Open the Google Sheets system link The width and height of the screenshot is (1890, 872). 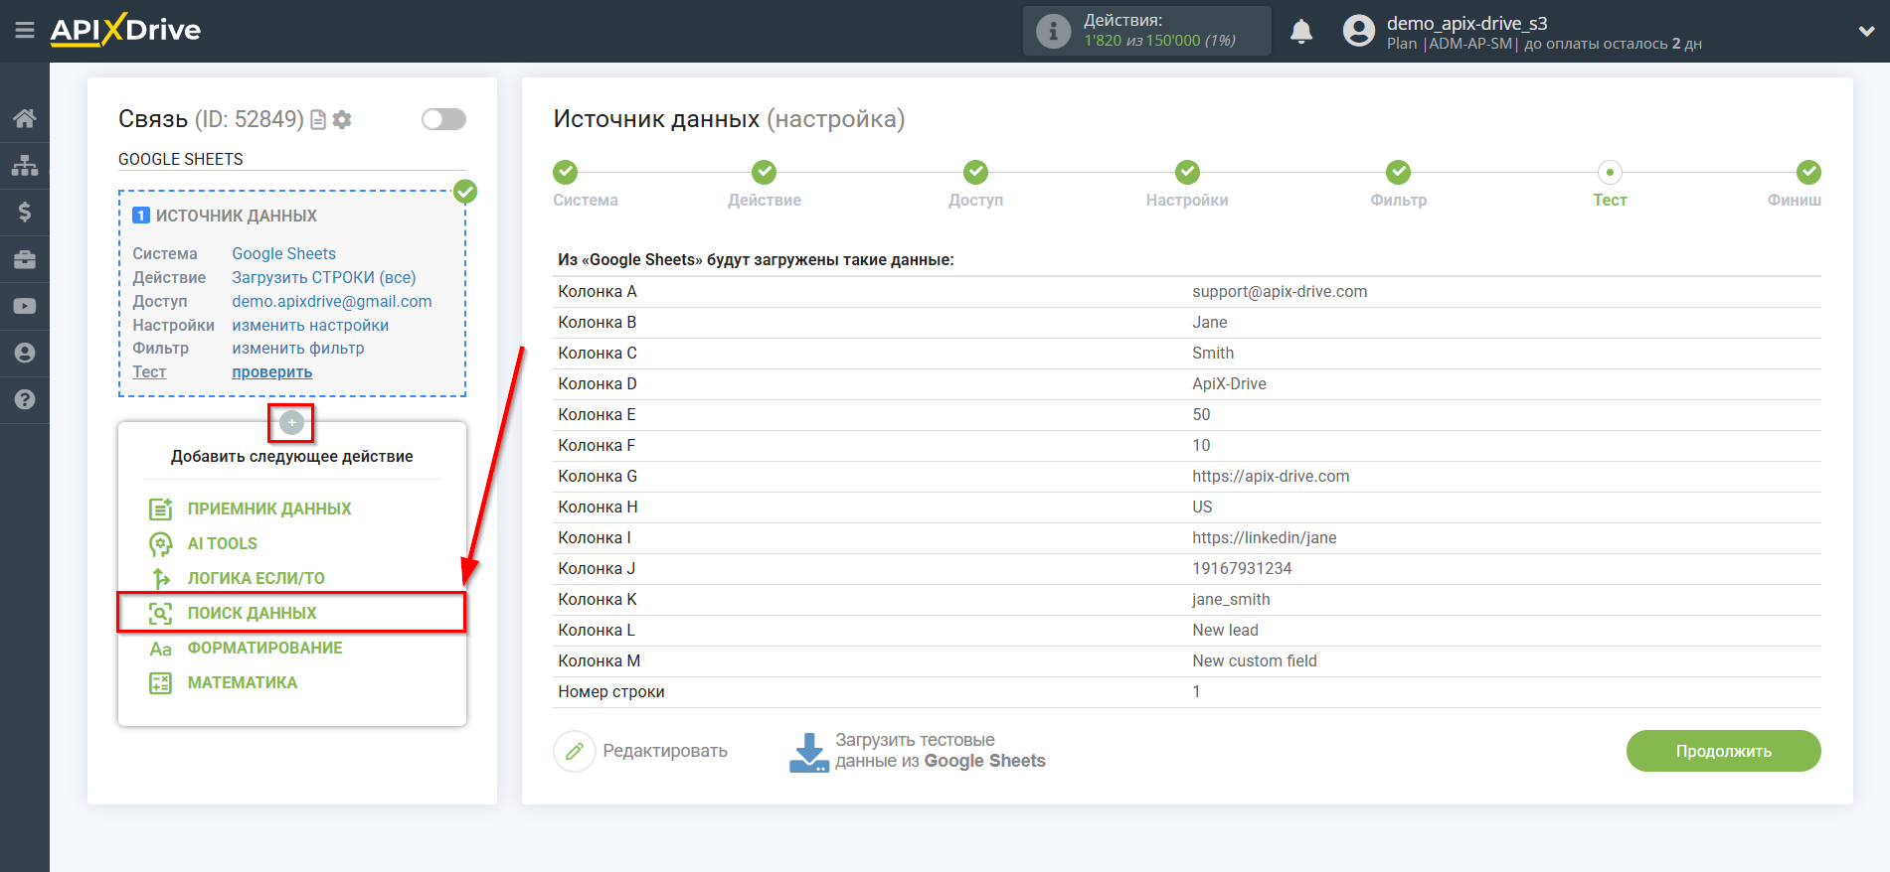click(x=284, y=253)
